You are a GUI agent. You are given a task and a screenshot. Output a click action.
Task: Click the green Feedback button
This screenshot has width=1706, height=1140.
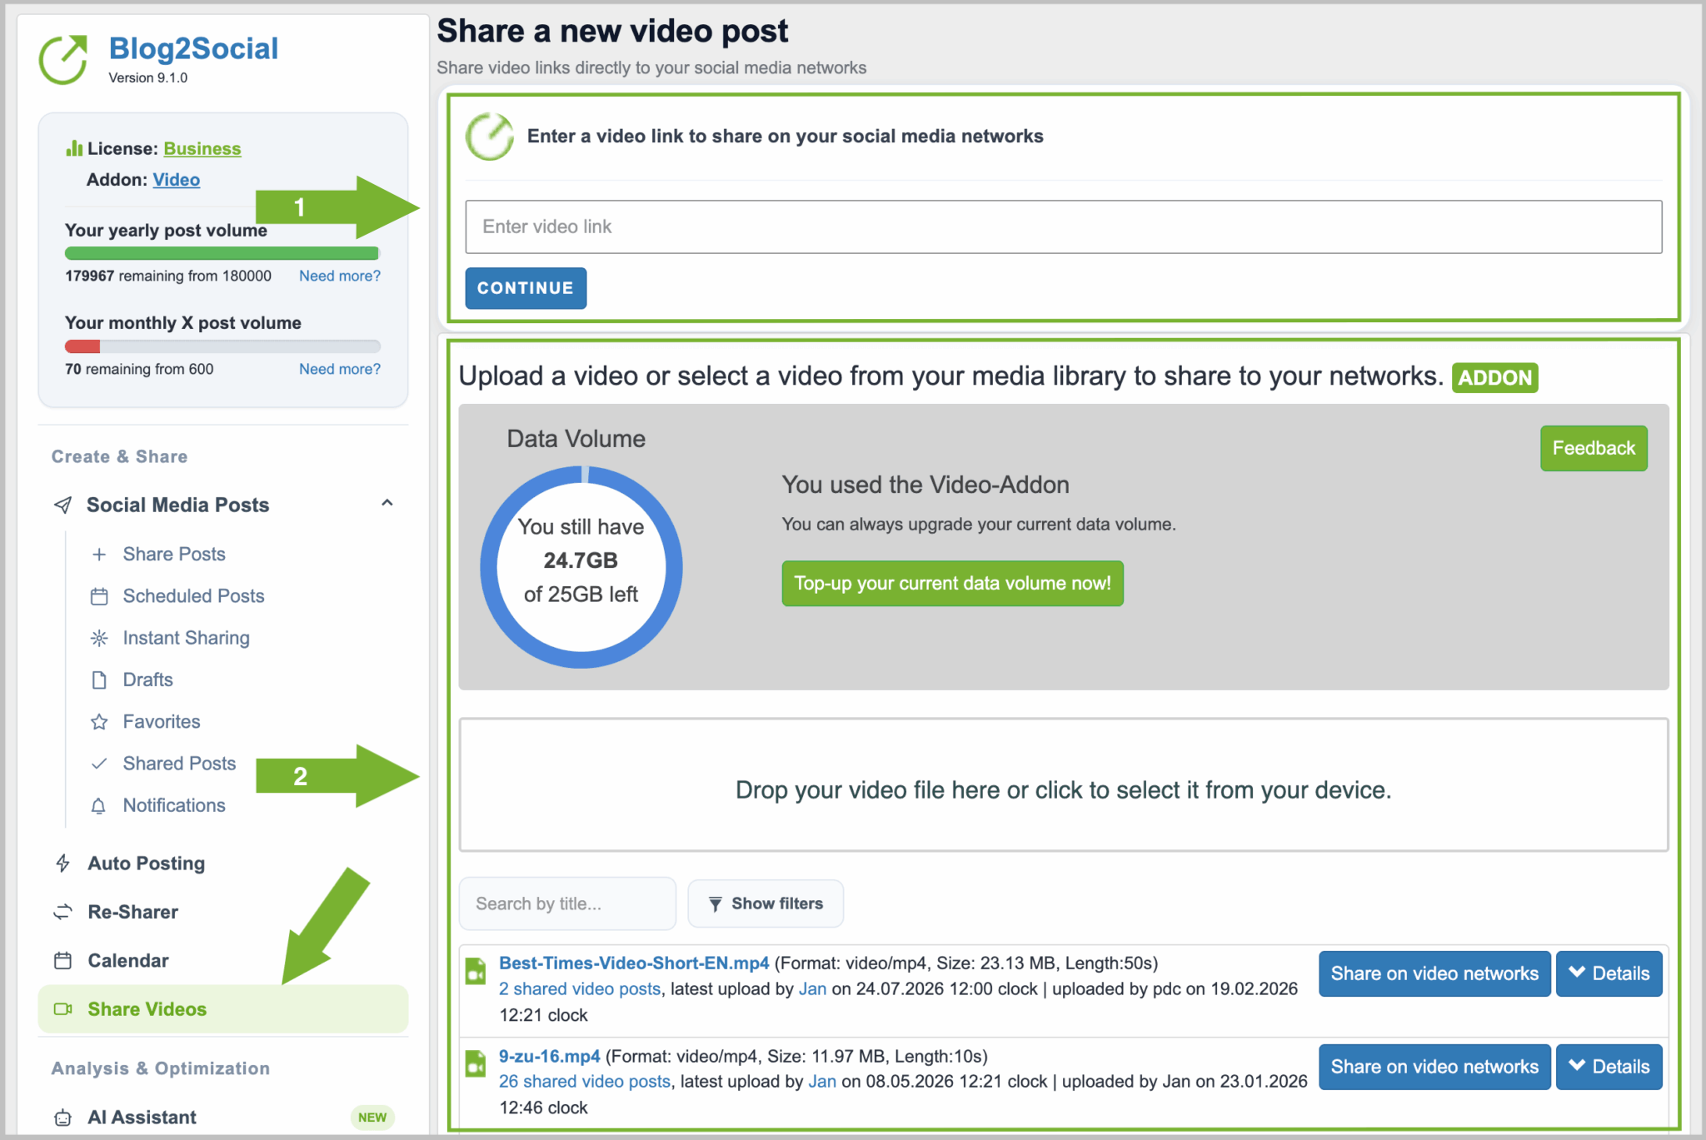pos(1594,448)
